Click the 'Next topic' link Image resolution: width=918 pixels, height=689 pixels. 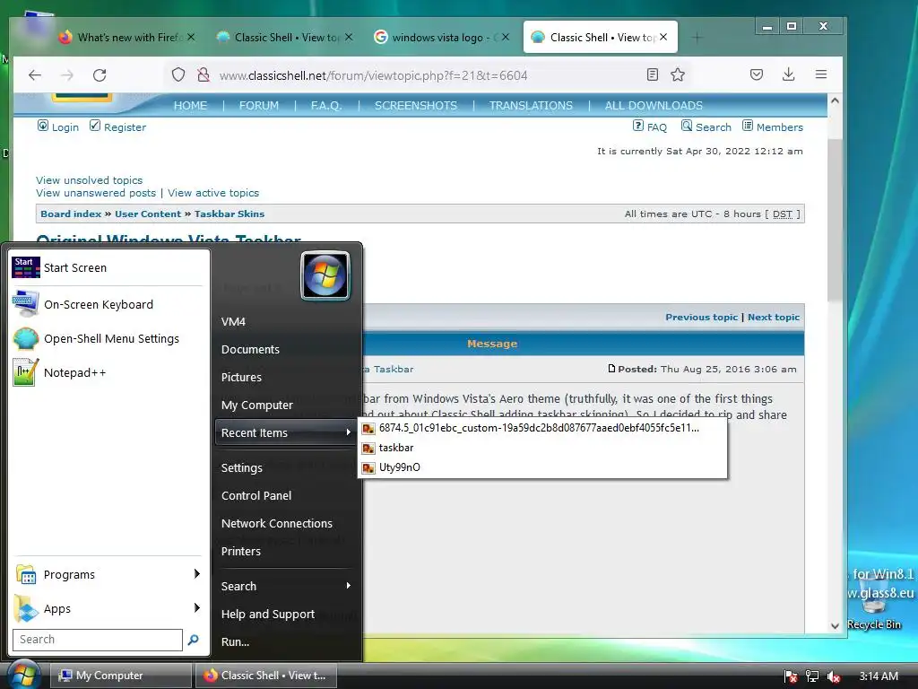pos(774,317)
